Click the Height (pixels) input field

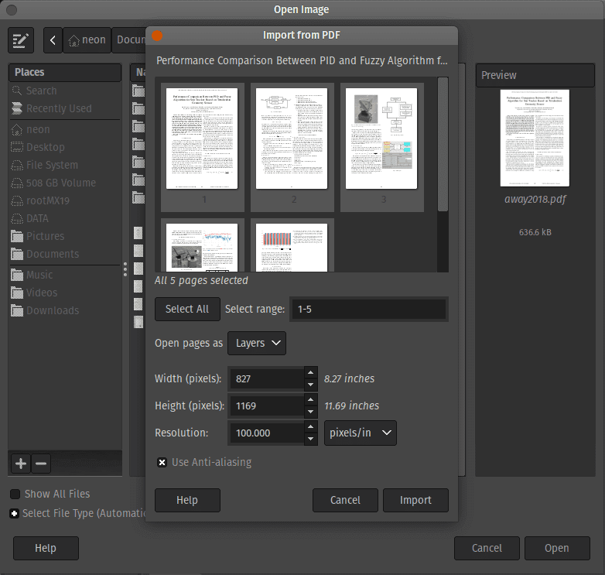(x=267, y=406)
